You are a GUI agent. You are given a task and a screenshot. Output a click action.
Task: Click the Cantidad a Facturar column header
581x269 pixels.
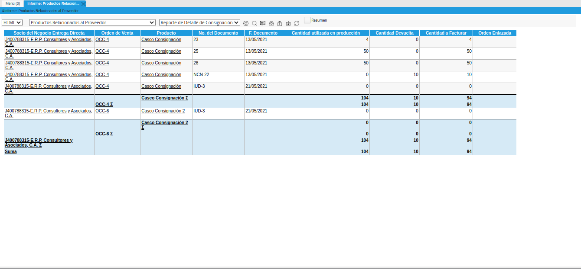[445, 32]
